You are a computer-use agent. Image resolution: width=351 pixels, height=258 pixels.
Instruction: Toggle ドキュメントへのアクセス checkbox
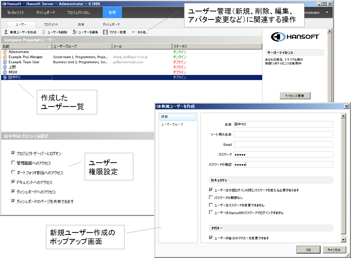13,182
